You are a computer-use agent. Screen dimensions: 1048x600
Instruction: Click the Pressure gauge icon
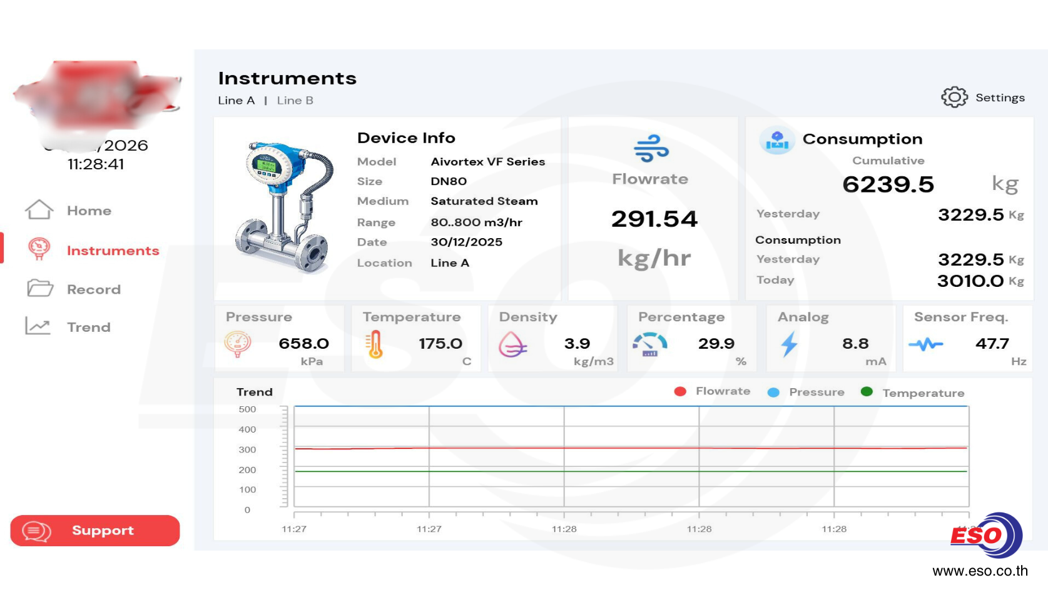coord(238,344)
